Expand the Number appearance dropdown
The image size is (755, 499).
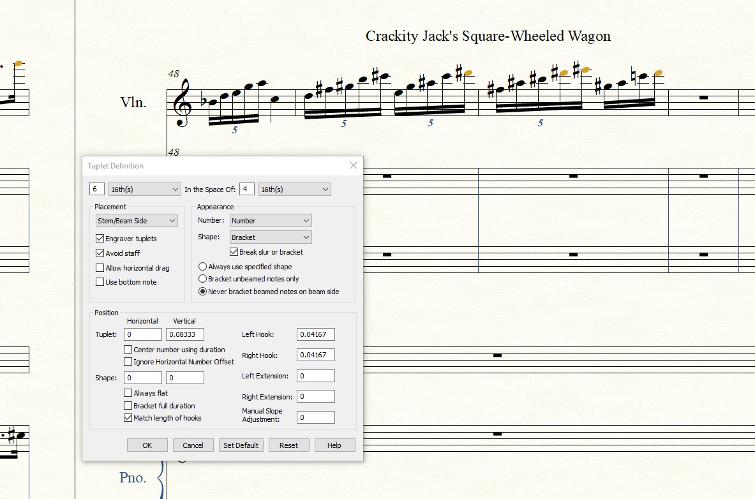(x=271, y=221)
